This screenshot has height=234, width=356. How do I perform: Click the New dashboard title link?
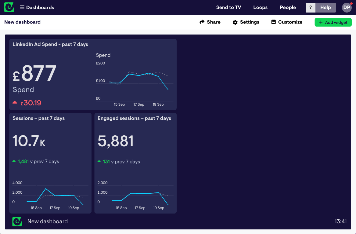tap(22, 22)
